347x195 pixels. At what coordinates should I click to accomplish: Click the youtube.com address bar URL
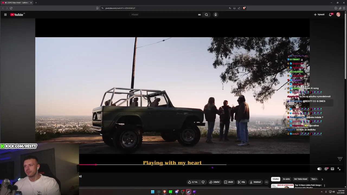(120, 8)
